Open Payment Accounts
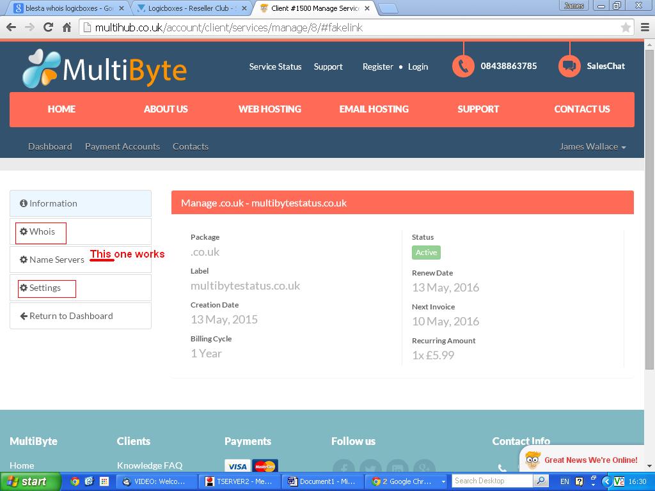 [122, 146]
